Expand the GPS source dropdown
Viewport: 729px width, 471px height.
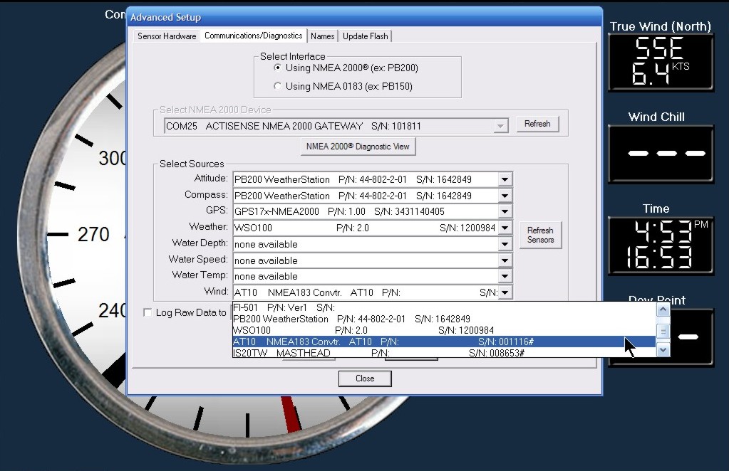(x=505, y=211)
